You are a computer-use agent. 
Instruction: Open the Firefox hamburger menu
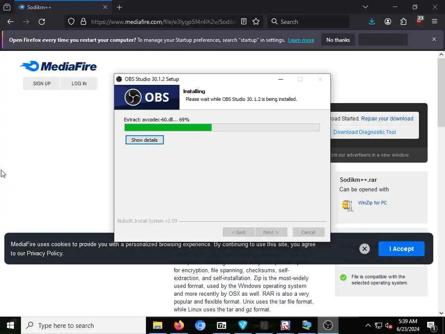tap(435, 22)
